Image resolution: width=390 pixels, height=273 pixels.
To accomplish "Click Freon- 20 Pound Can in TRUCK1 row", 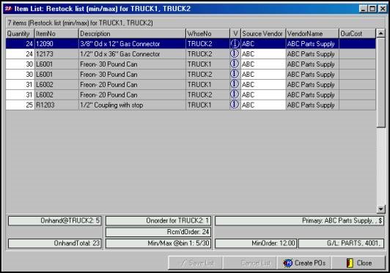I will 108,85.
